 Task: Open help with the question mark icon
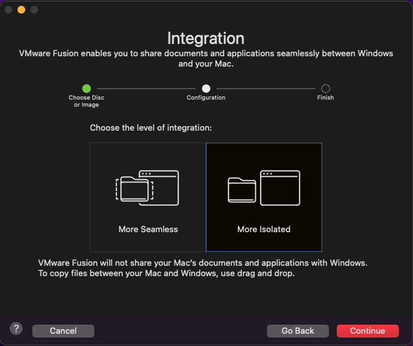(16, 329)
